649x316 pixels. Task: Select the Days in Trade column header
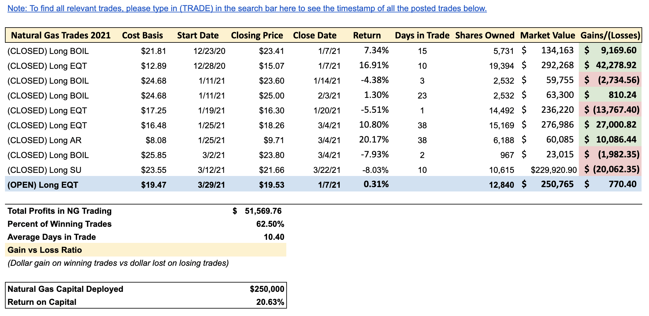pos(422,35)
